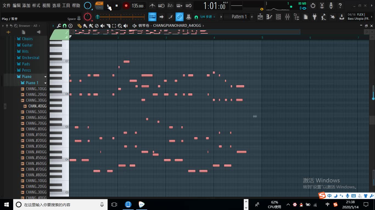Add new pattern with plus button

click(252, 17)
